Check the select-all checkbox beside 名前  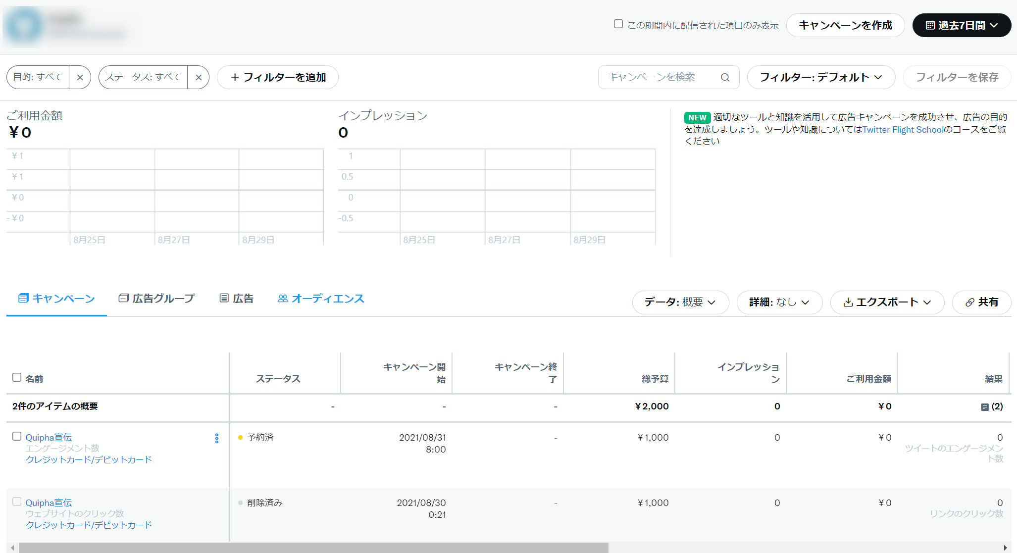coord(17,378)
